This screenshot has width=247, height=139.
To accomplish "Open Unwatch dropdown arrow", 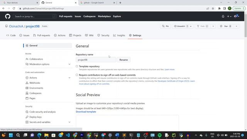I will pyautogui.click(x=191, y=26).
